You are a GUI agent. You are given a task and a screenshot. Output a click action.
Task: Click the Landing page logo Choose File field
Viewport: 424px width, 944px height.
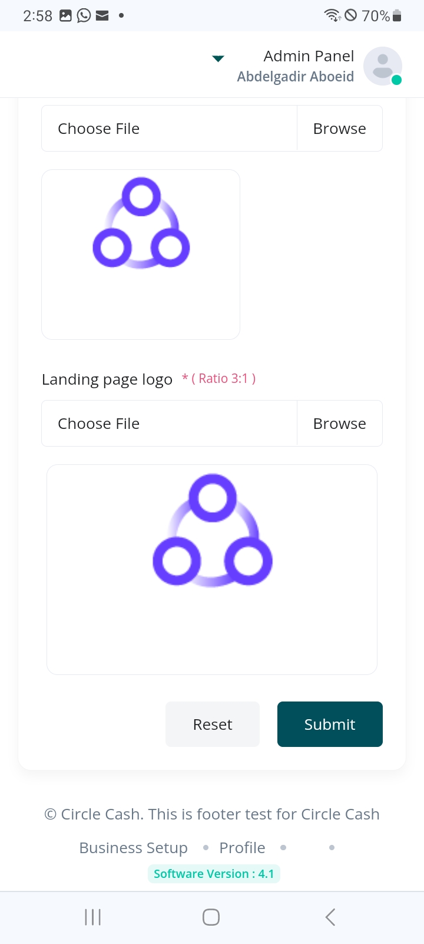[170, 424]
